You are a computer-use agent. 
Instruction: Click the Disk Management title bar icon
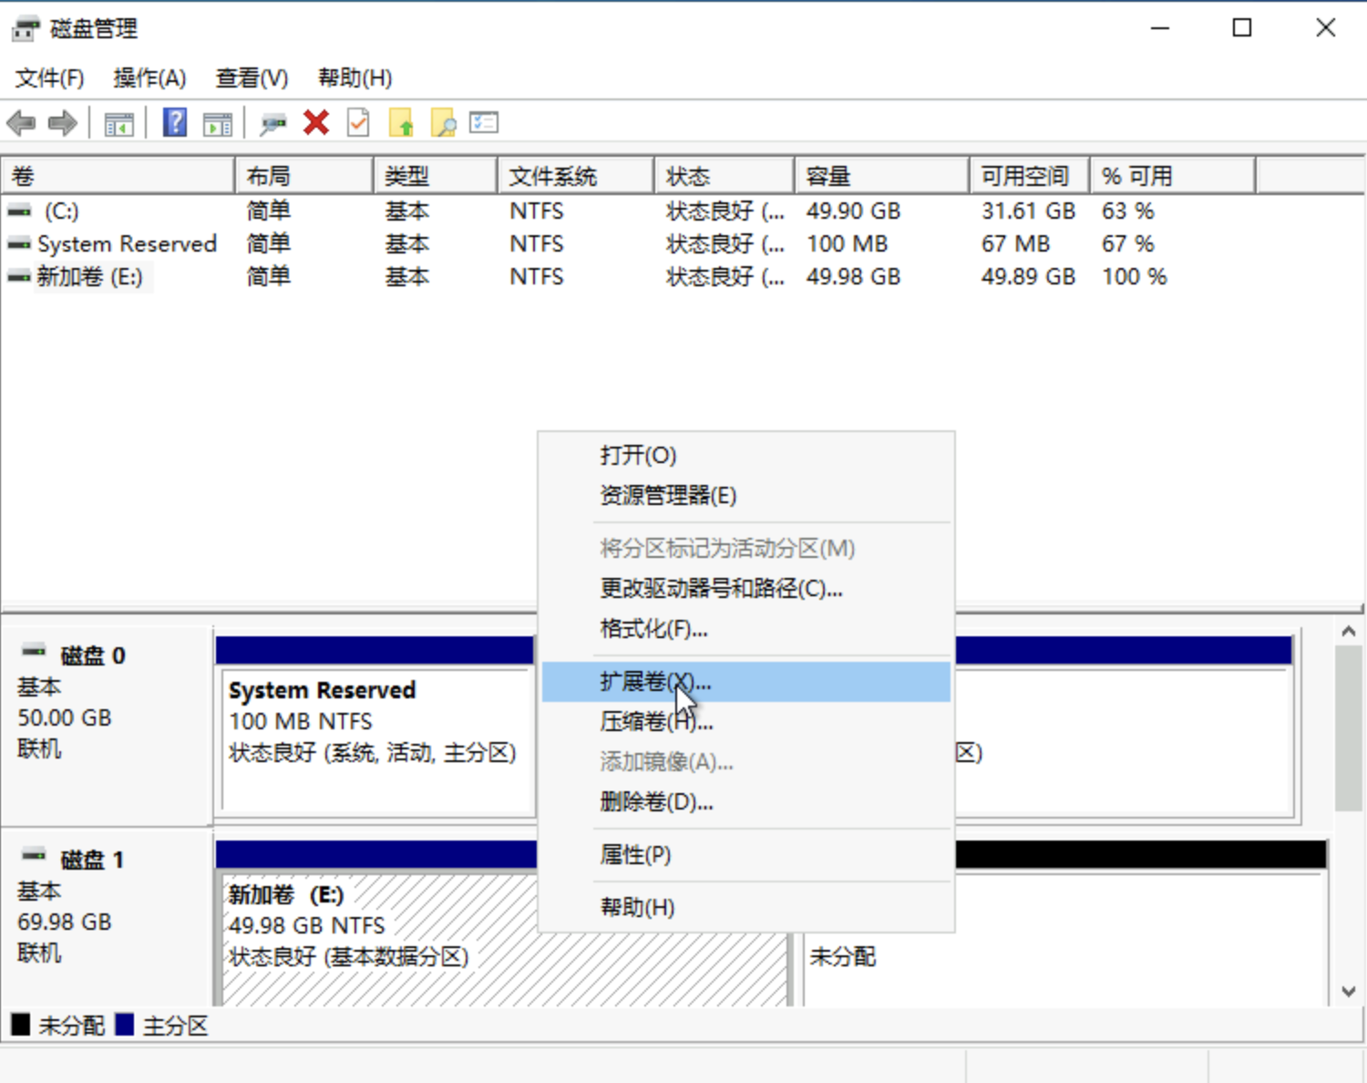[x=26, y=28]
